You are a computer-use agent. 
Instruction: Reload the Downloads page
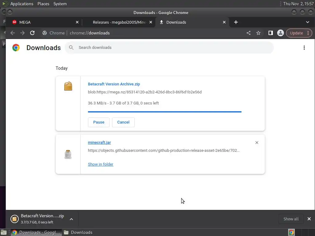point(32,33)
